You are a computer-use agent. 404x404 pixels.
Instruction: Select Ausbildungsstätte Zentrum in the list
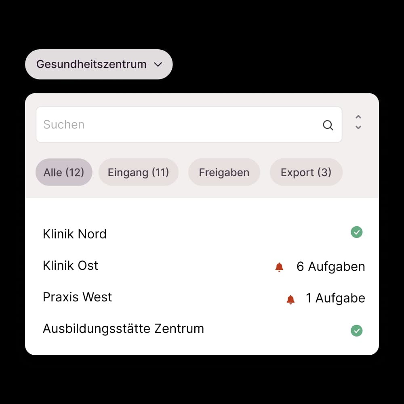click(123, 328)
